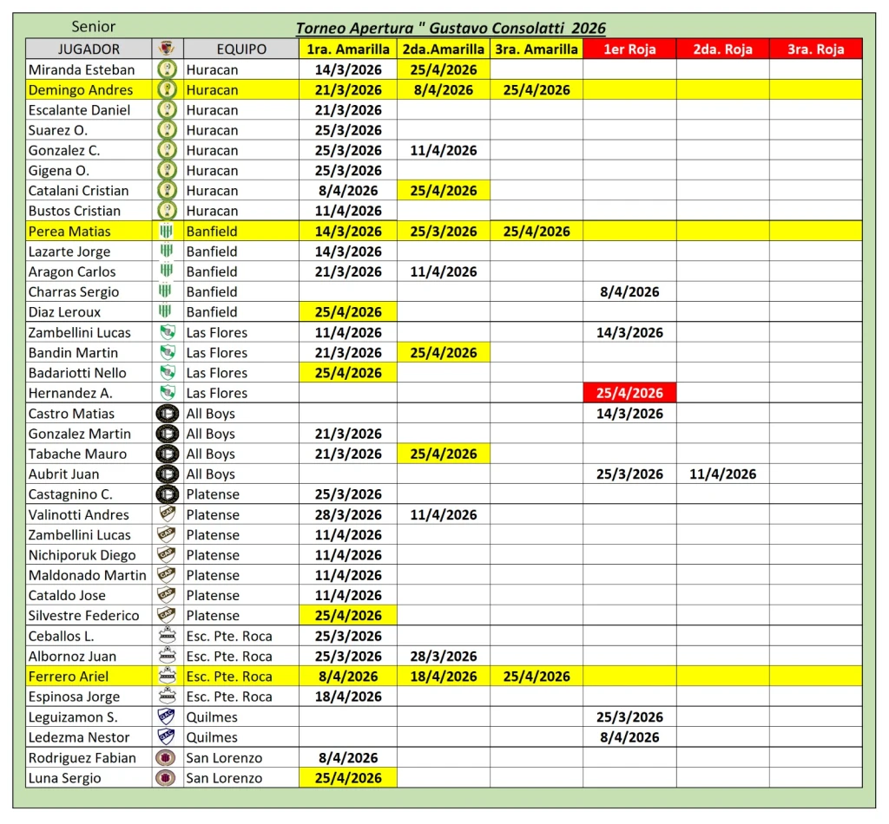
Task: Click the Torneo Apertura Gustavo Consolatti 2026 title
Action: (451, 28)
